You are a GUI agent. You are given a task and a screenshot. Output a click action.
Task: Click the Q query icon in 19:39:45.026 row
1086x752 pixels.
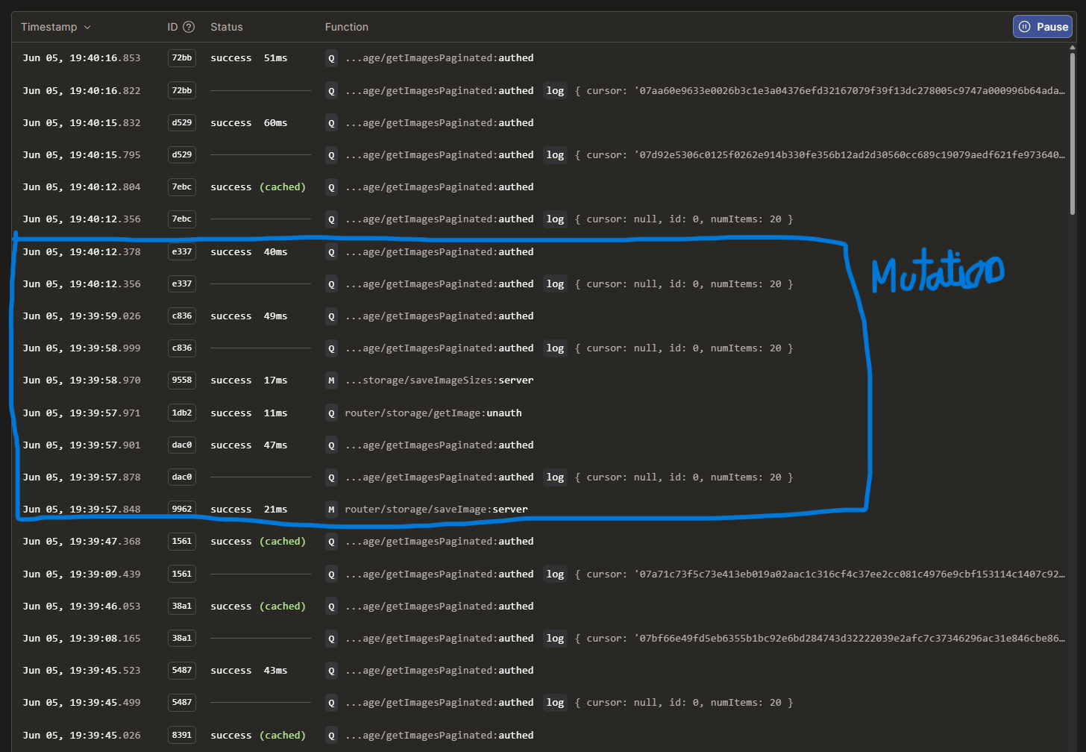(x=331, y=736)
